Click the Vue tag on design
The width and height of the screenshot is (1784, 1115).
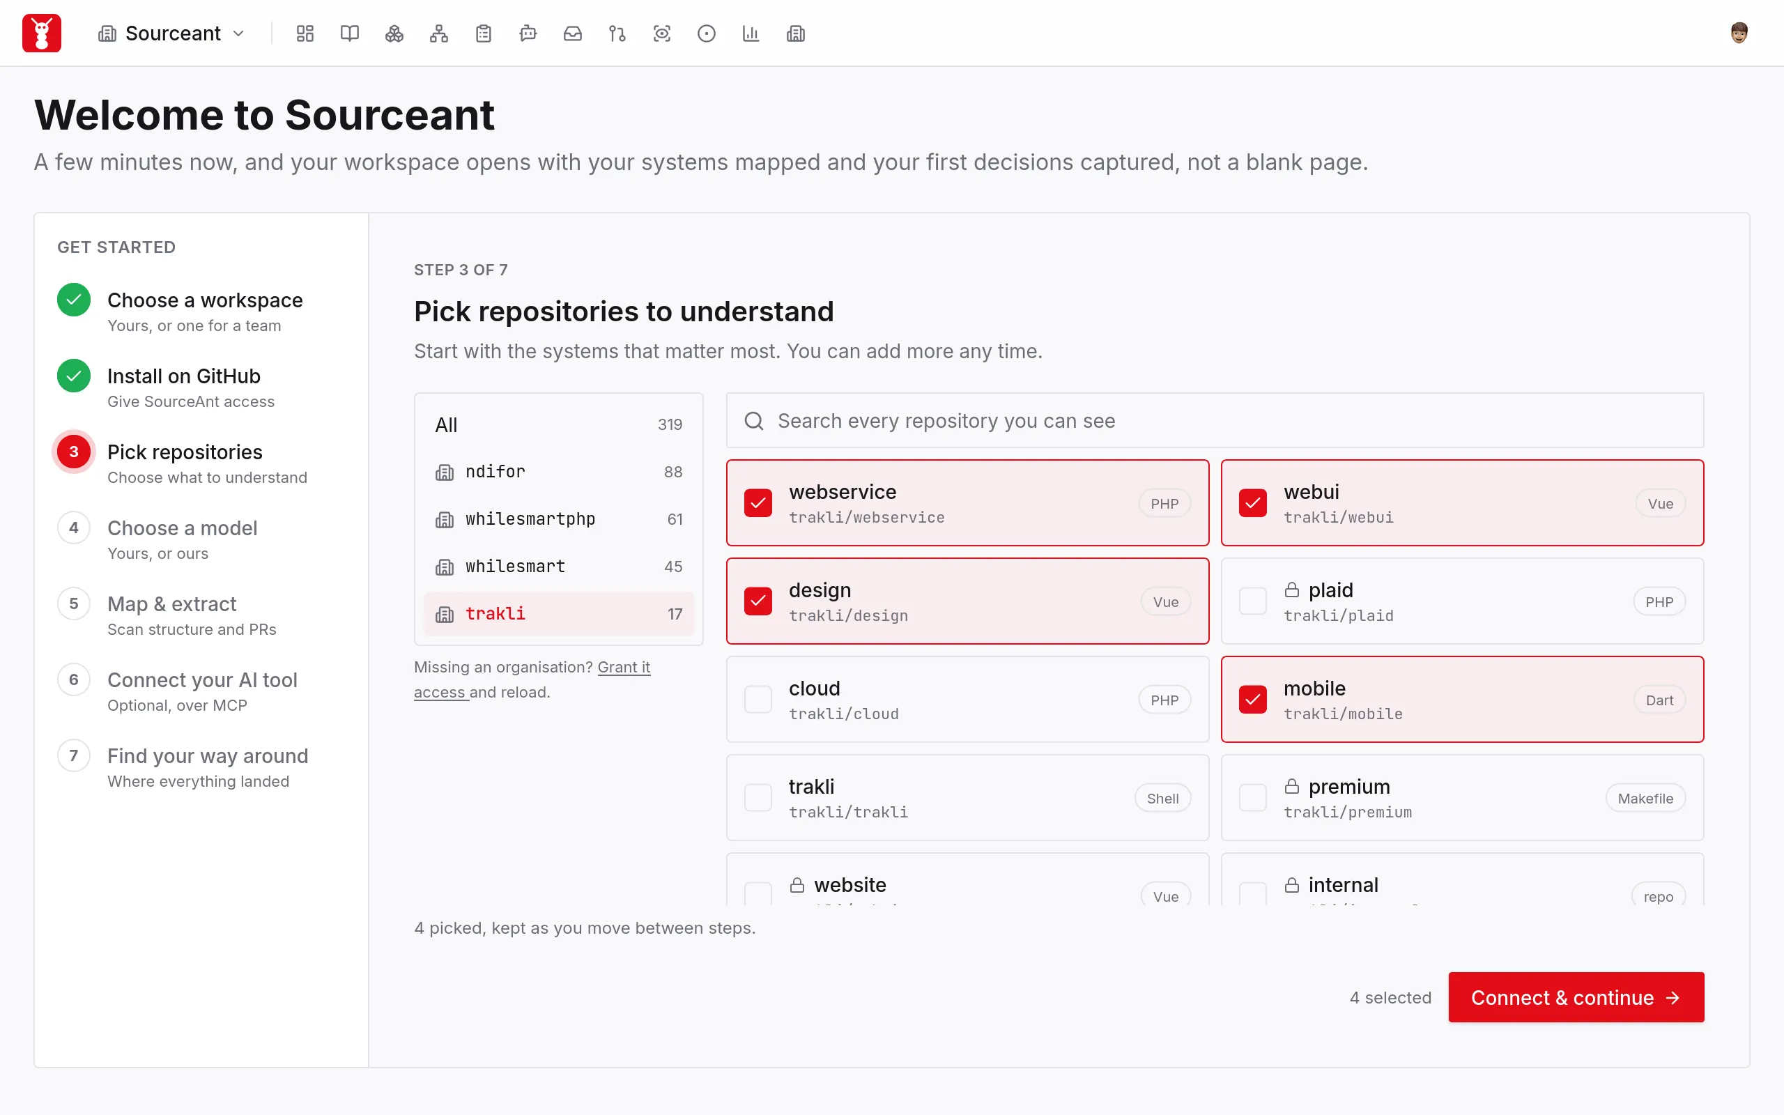click(x=1164, y=601)
